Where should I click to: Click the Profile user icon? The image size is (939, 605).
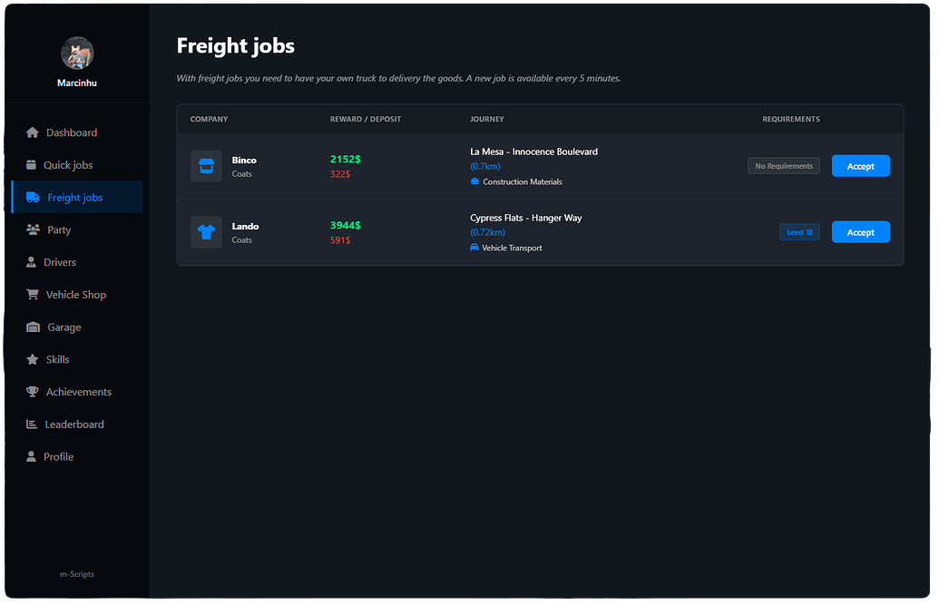pyautogui.click(x=31, y=456)
